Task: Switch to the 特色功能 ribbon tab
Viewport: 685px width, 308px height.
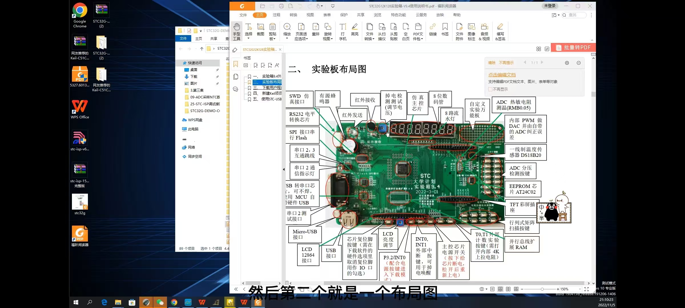Action: 398,15
